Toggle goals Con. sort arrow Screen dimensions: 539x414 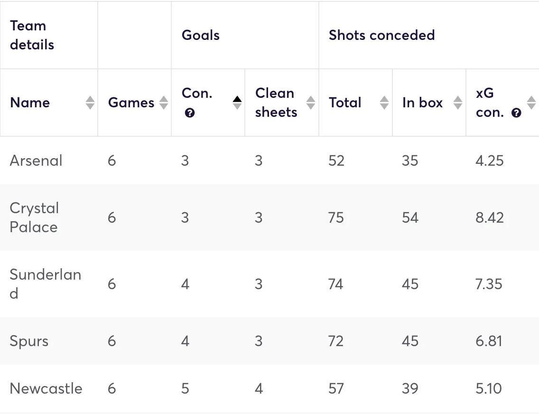click(237, 103)
